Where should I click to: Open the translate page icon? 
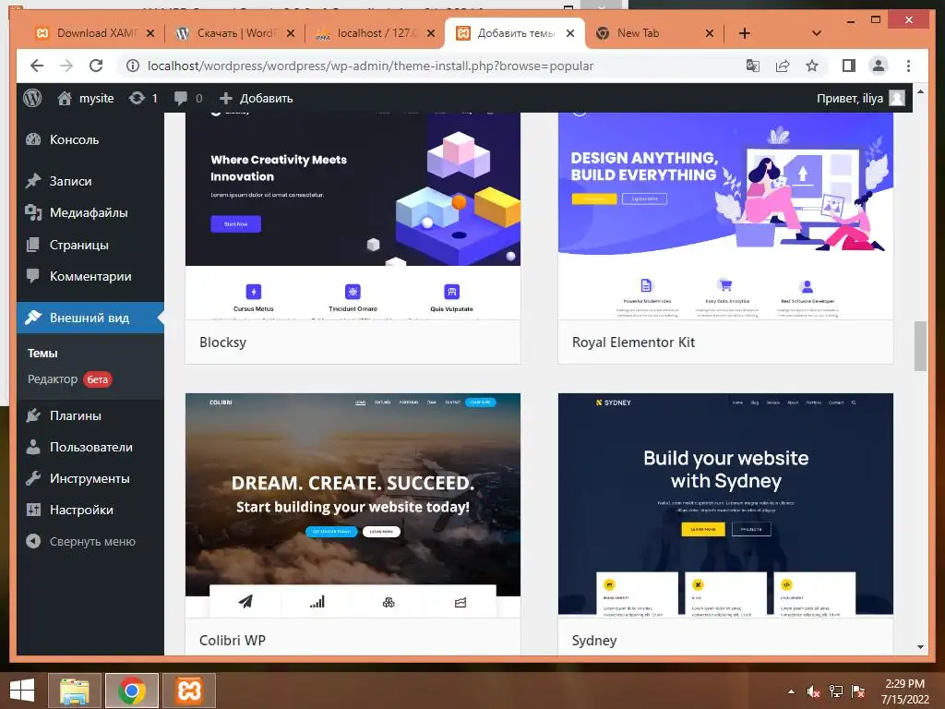click(753, 66)
